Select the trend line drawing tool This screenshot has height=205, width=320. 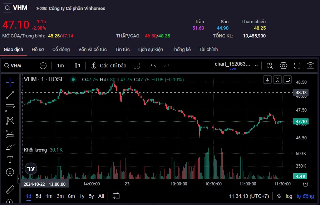(x=10, y=95)
